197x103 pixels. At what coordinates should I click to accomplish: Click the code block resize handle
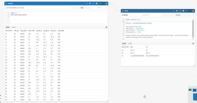tap(194, 65)
